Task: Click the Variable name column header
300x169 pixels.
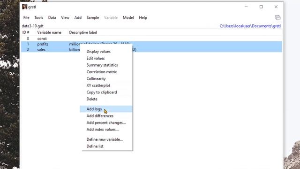Action: coord(49,32)
